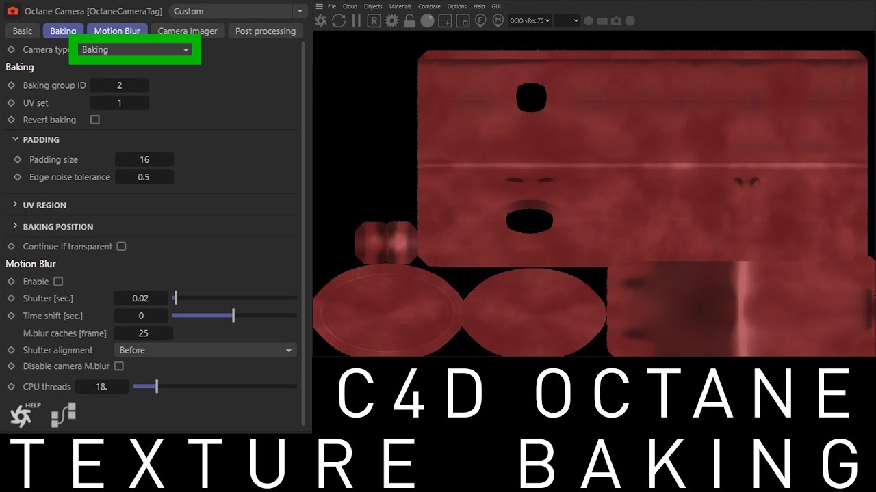Screen dimensions: 876x492
Task: Activate the film region box icon
Action: coord(463,20)
